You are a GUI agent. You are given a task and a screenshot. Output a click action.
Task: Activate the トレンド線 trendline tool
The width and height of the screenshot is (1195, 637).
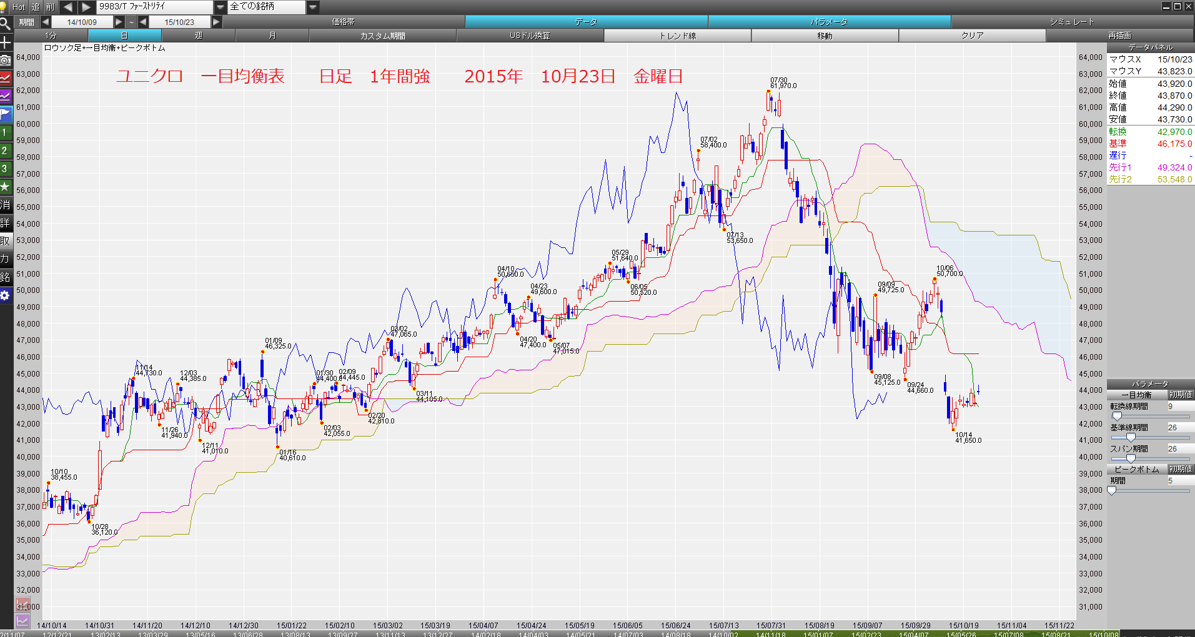(678, 36)
